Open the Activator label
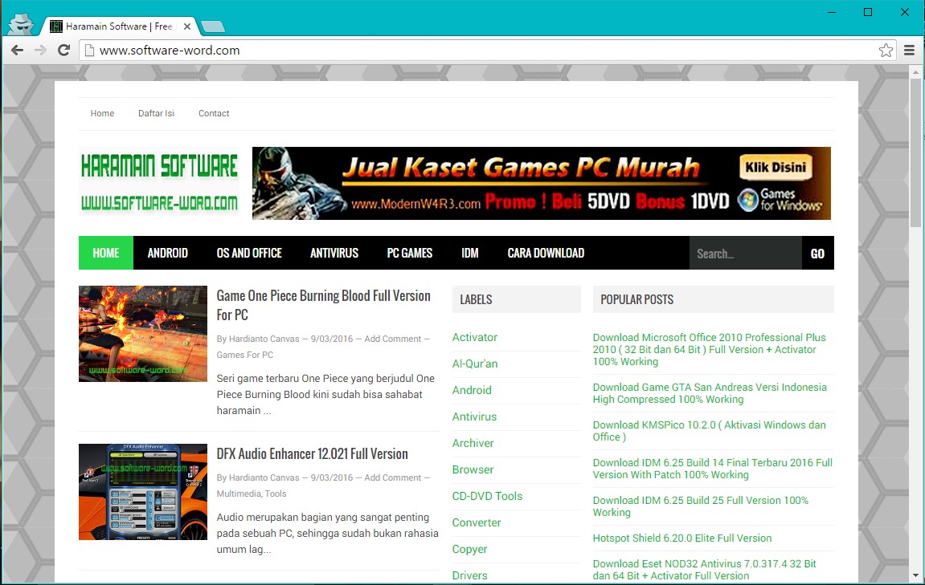 pos(475,338)
